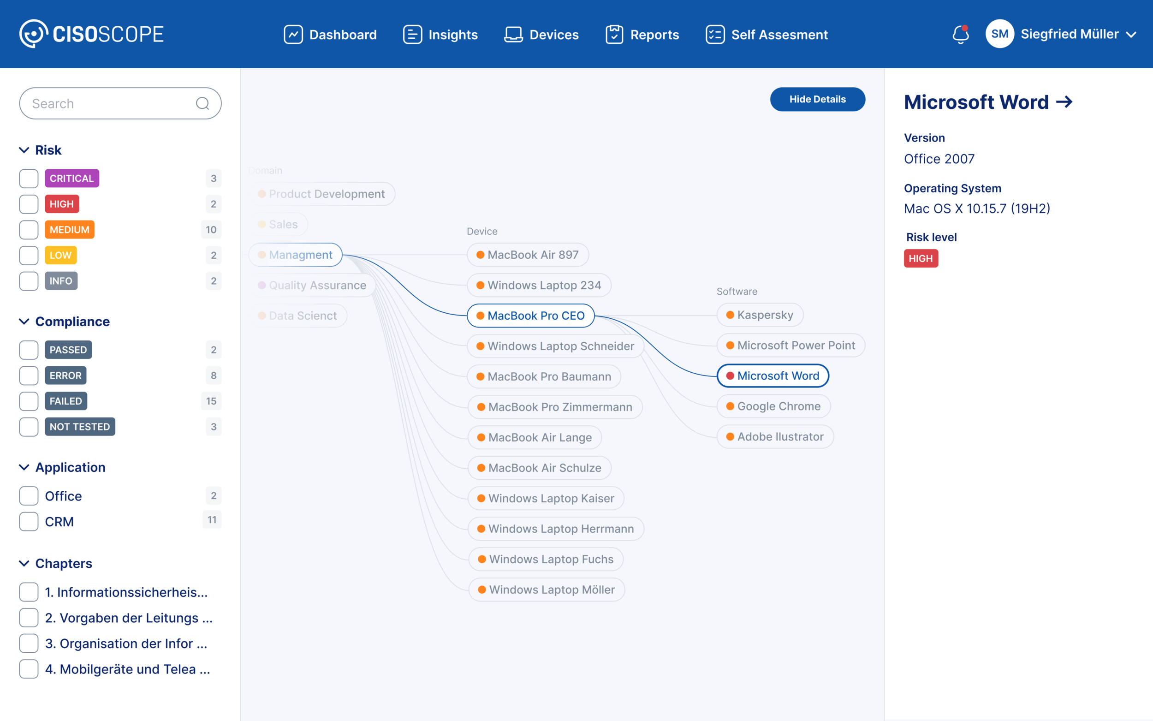The height and width of the screenshot is (721, 1153).
Task: Click the Reports clipboard icon
Action: [614, 34]
